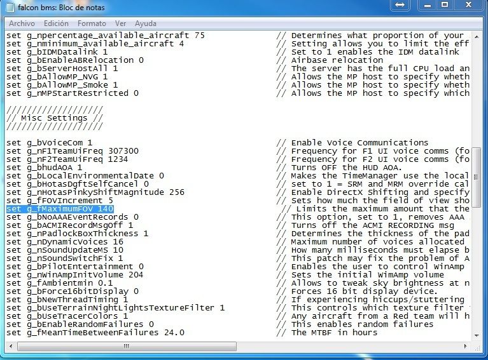
Task: Click the Notepad document icon in title bar
Action: pos(10,8)
